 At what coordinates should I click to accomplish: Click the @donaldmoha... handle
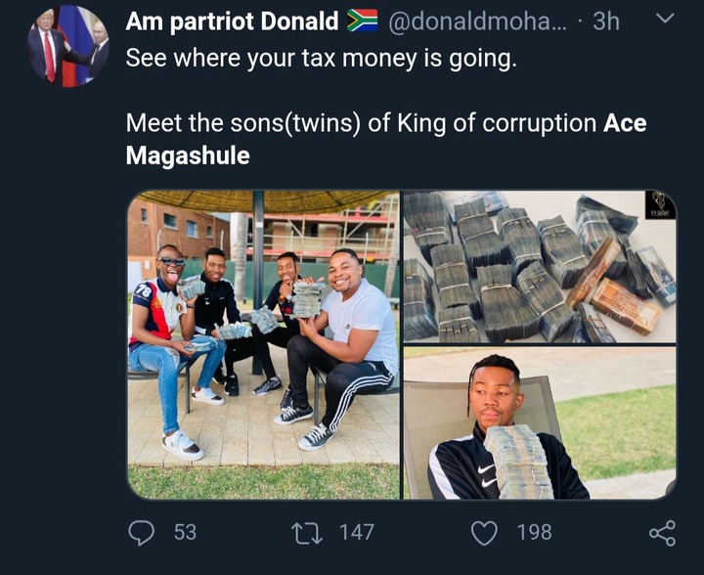(471, 21)
